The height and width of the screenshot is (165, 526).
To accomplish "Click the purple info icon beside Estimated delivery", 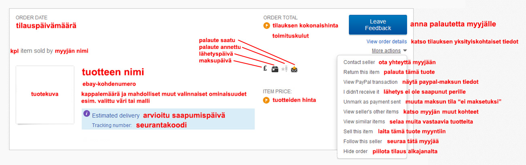I will (87, 114).
